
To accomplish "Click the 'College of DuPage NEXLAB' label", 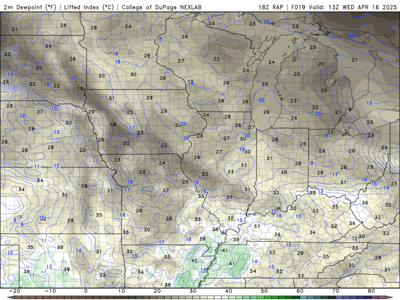I will (x=161, y=7).
